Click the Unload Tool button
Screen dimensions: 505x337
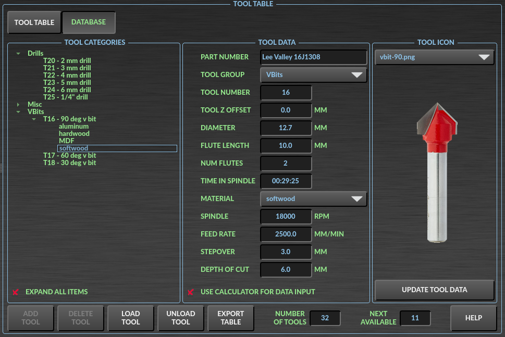click(x=180, y=318)
